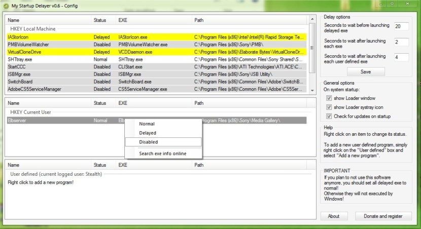Click the scroll up arrow in Local Machine list
Viewport: 421px width, 229px height.
(312, 20)
